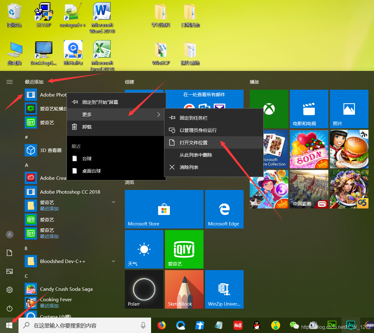The width and height of the screenshot is (374, 333).
Task: Choose 卸载 in the context menu
Action: [116, 127]
